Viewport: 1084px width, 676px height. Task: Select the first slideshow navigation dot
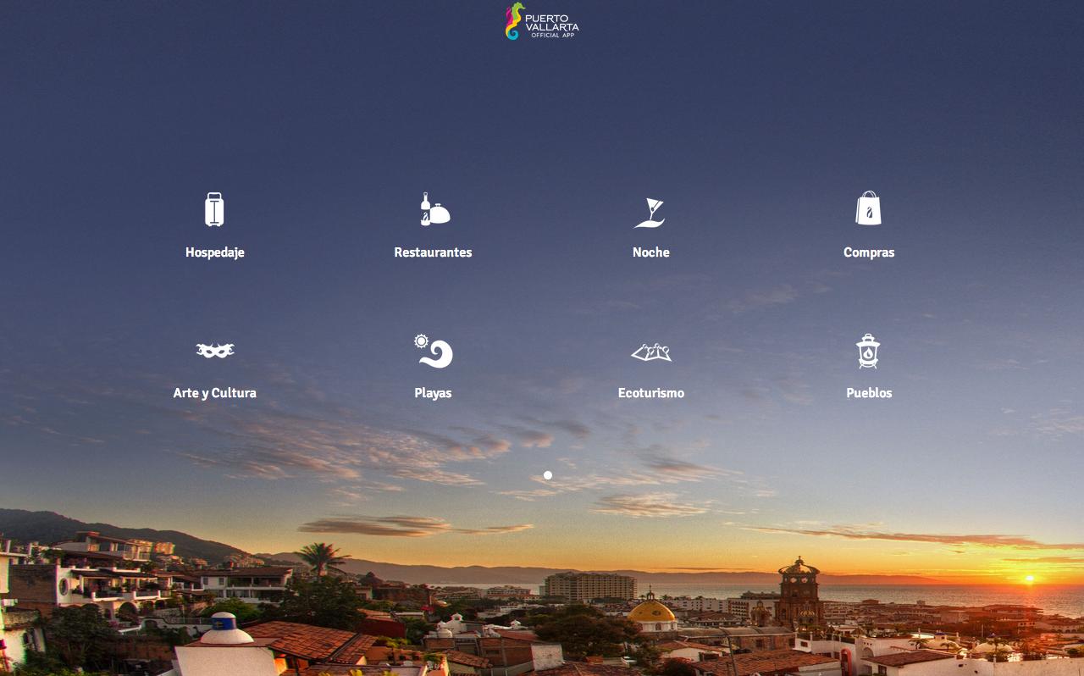pos(547,475)
